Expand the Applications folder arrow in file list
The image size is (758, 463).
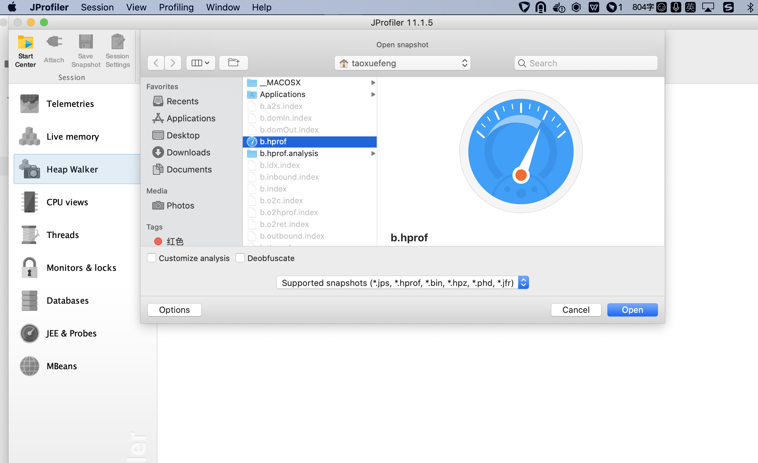(x=373, y=94)
